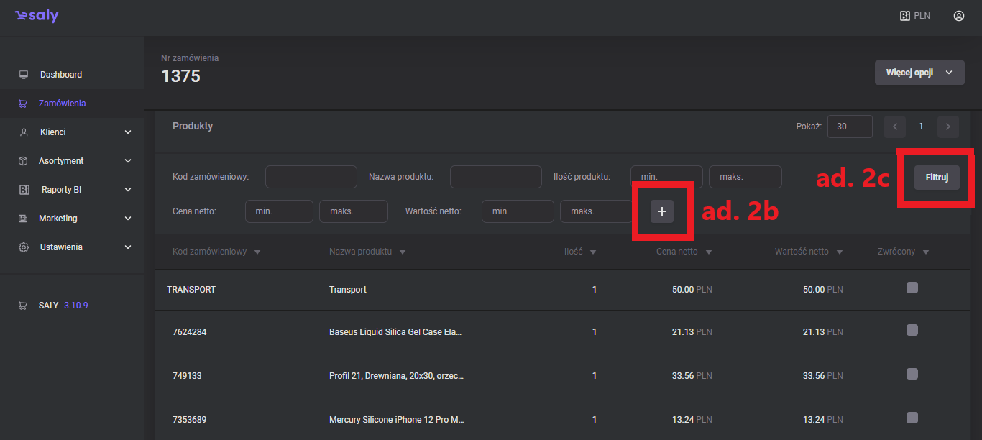
Task: Click the Kod zamówieniowy filter input field
Action: (311, 177)
